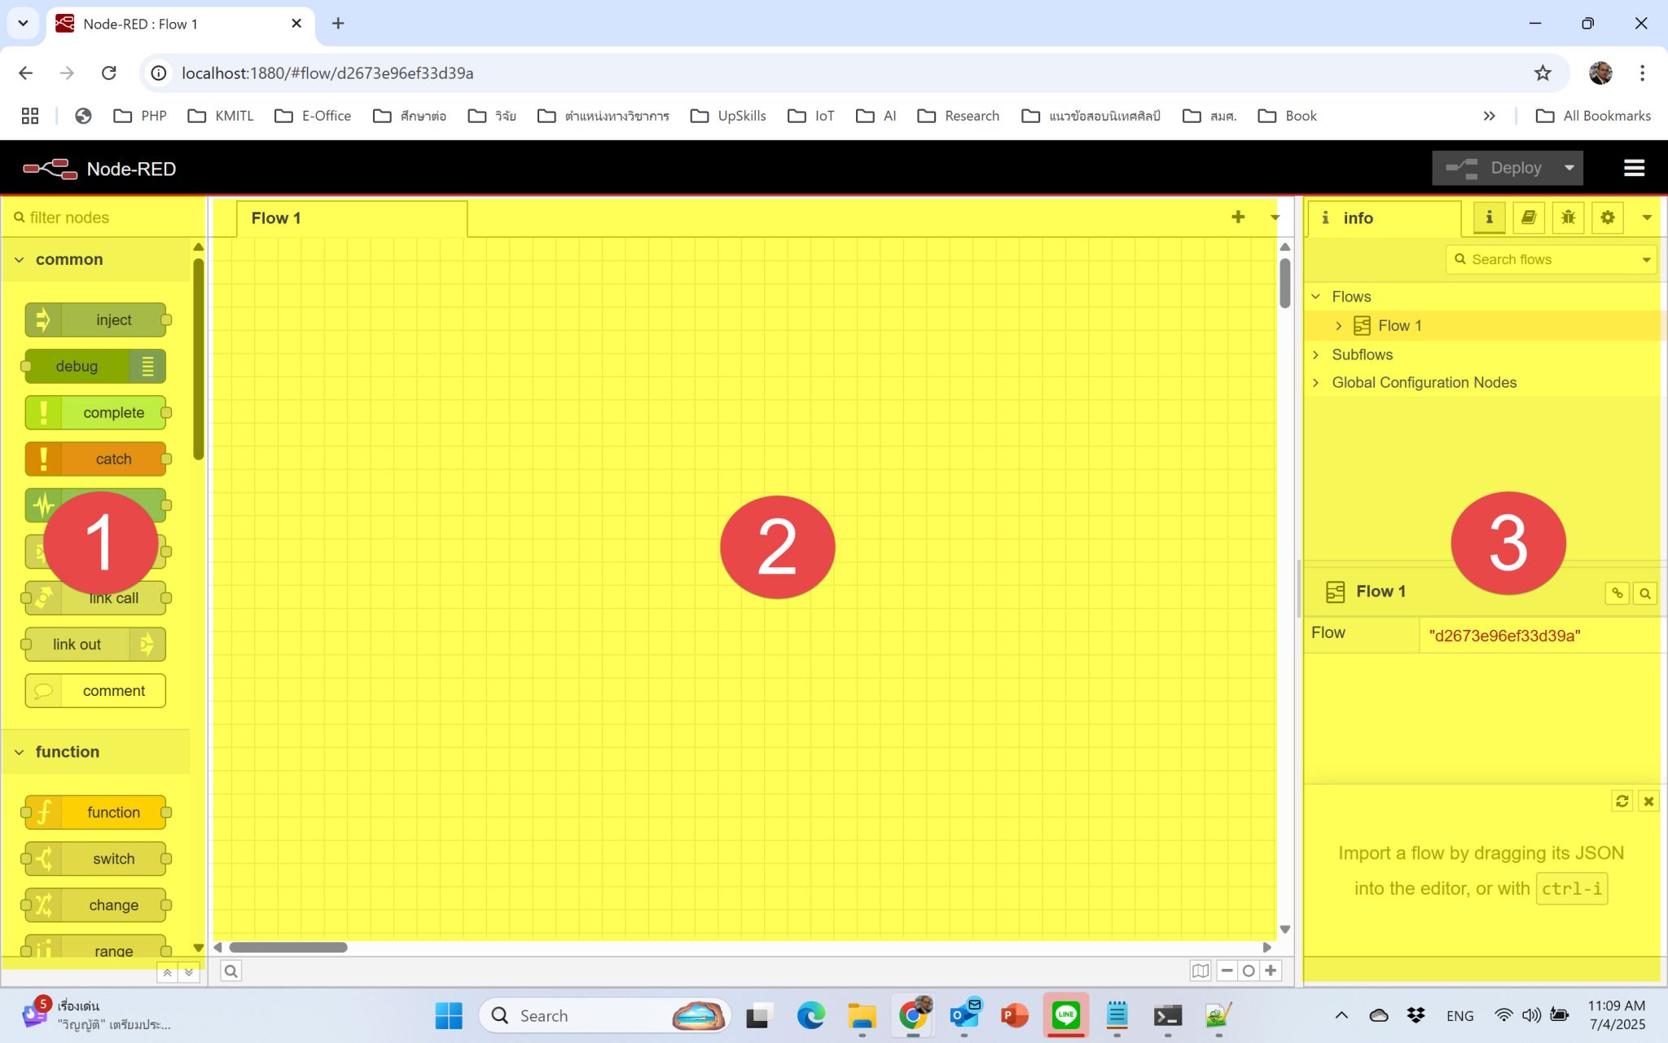Open the help book icon in sidebar

[x=1529, y=218]
